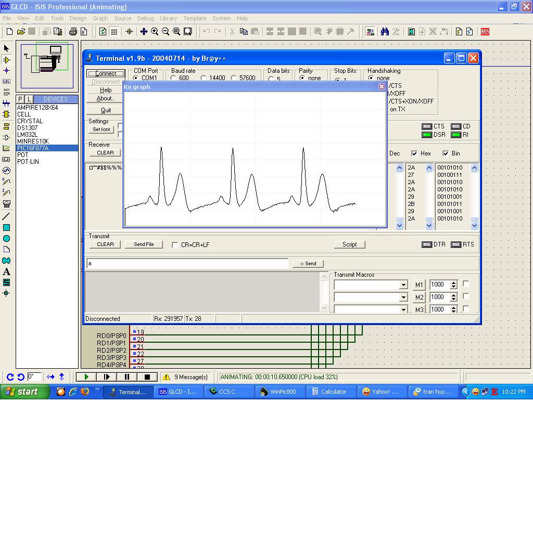Click the Connect button in Terminal

point(106,73)
